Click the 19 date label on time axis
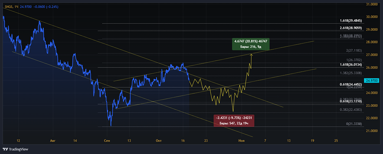This screenshot has width=383, height=154. coord(313,141)
